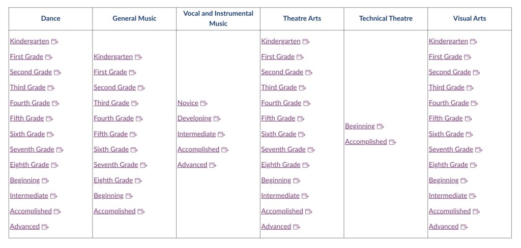This screenshot has height=248, width=521.
Task: Click icon beside Technical Theatre Beginning
Action: (381, 127)
